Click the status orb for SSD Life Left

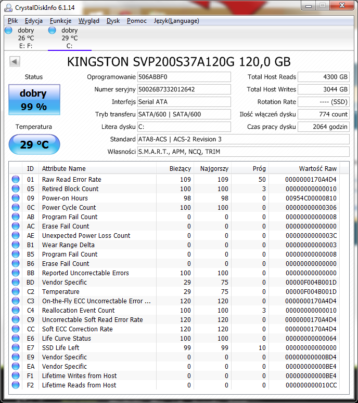pyautogui.click(x=16, y=347)
